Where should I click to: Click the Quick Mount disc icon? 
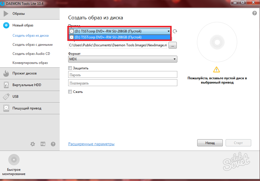(x=14, y=160)
